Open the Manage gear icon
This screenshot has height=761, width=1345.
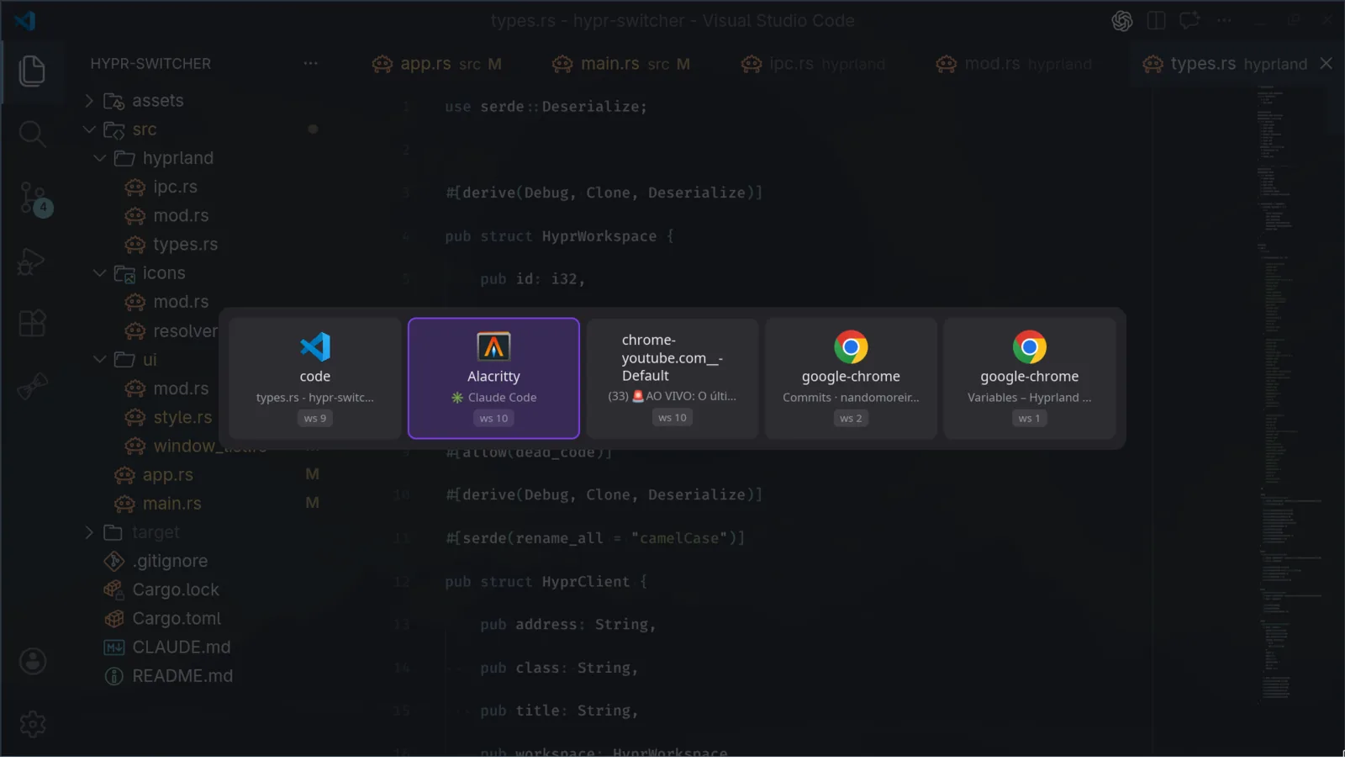[33, 724]
